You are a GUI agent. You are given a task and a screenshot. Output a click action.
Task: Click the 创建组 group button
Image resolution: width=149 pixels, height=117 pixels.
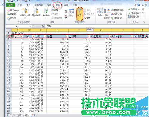tap(133, 10)
